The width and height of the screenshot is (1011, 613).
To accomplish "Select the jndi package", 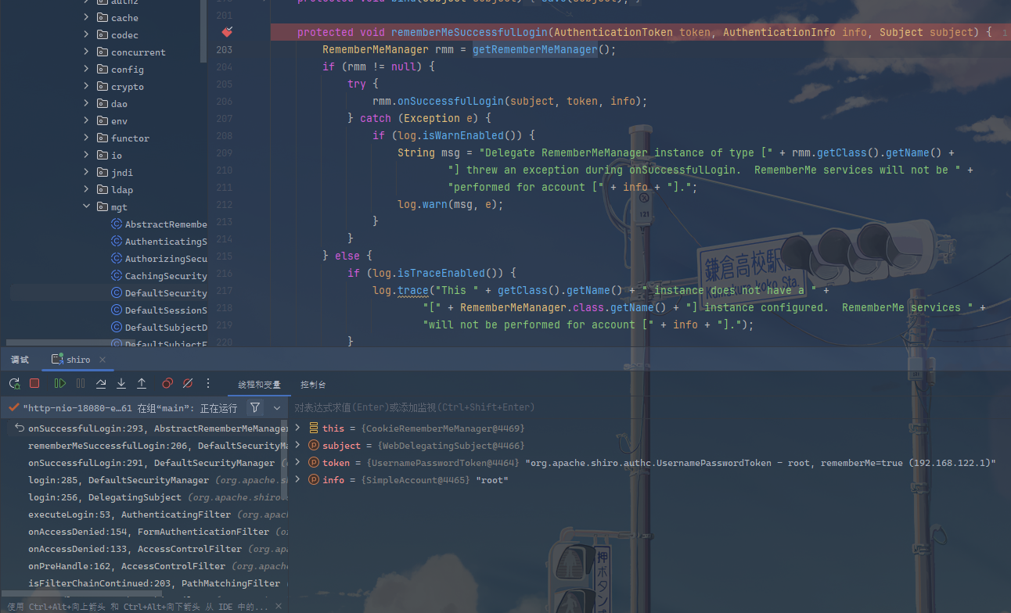I will point(115,173).
